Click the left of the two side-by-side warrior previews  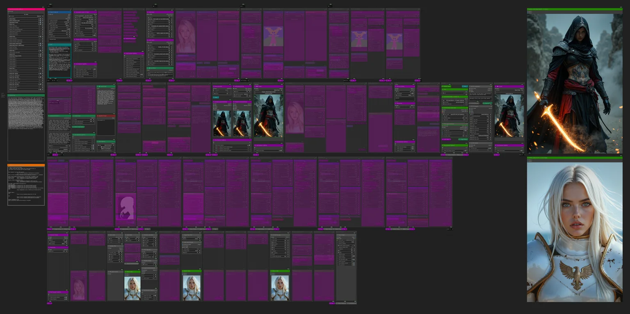(x=222, y=124)
